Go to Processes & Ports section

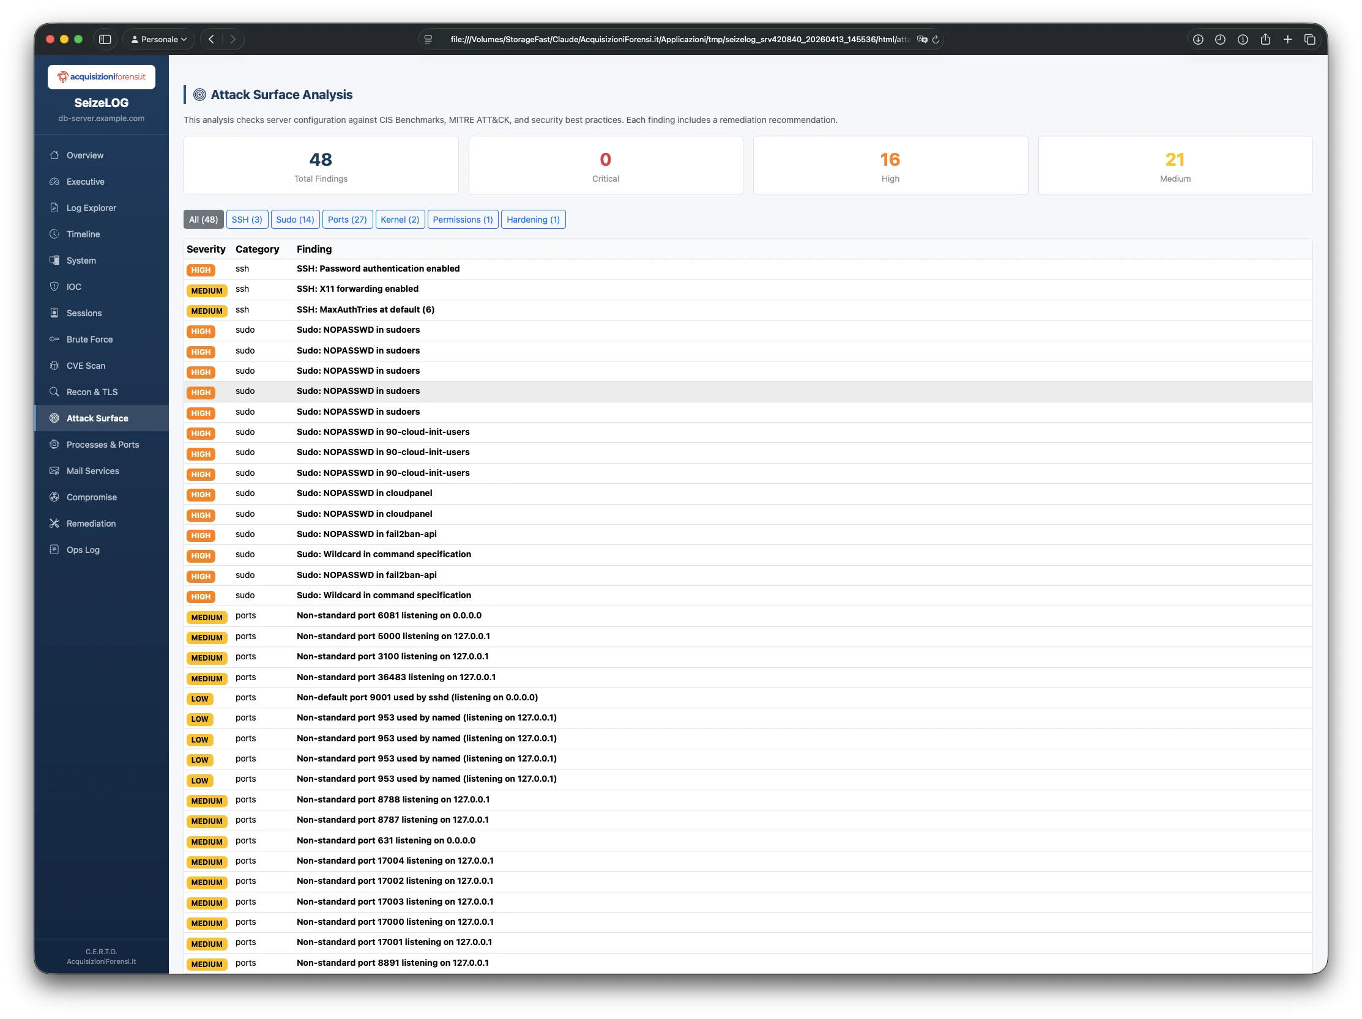point(102,444)
